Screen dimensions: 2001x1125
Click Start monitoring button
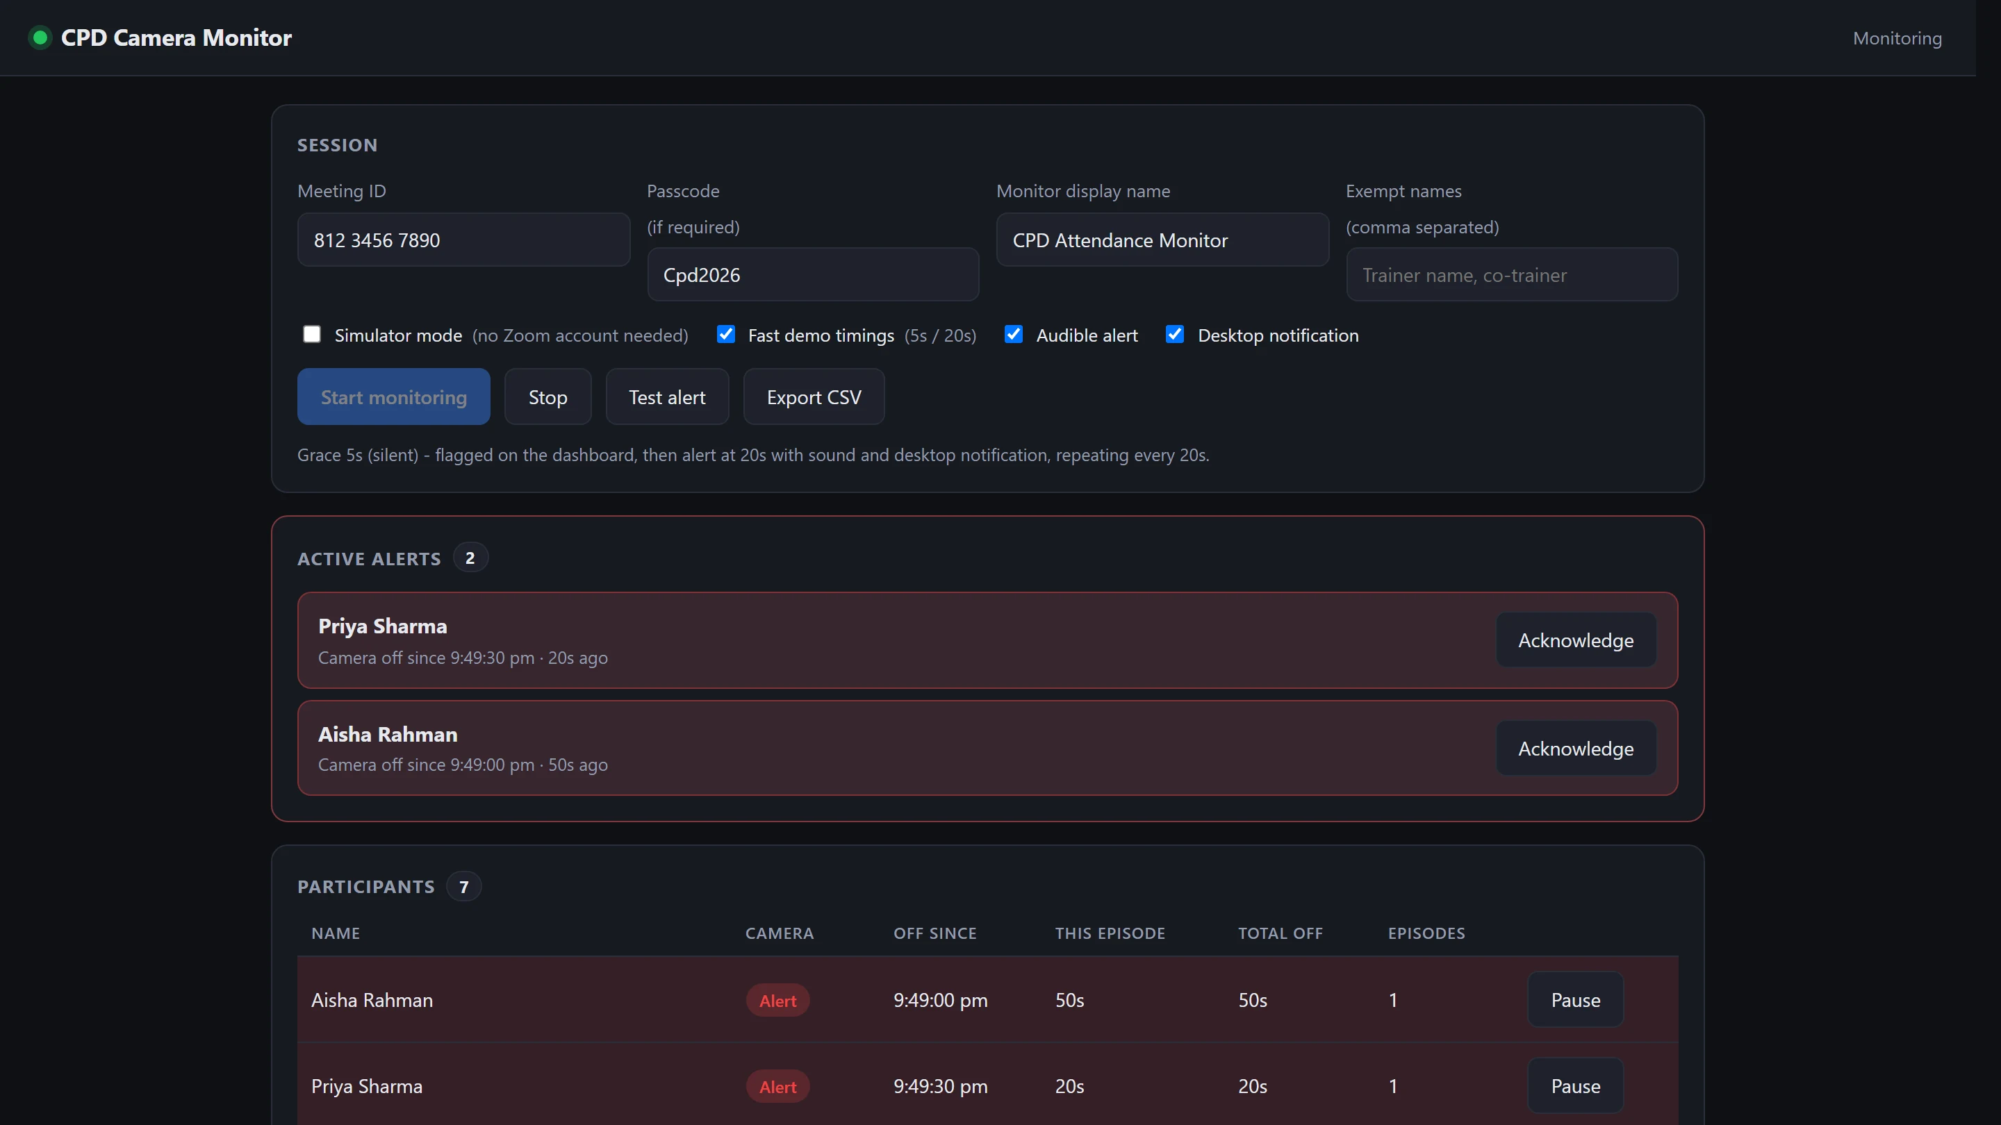pyautogui.click(x=394, y=397)
